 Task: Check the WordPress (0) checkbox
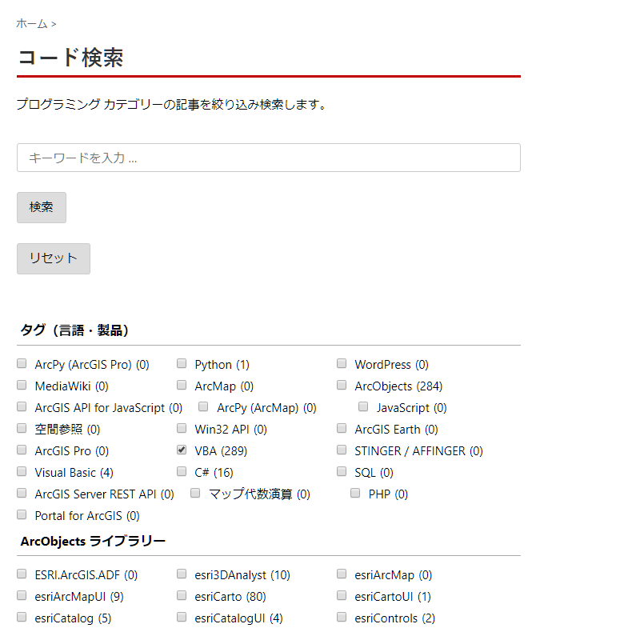[x=342, y=363]
